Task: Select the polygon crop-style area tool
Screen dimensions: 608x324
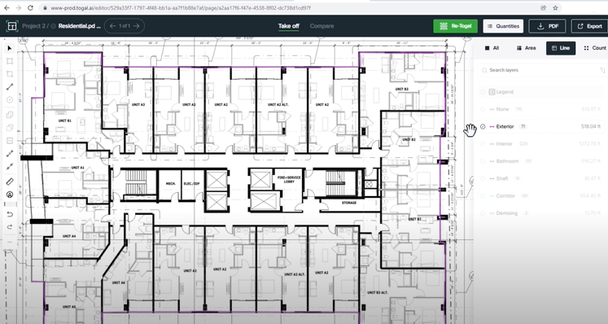Action: 10,74
